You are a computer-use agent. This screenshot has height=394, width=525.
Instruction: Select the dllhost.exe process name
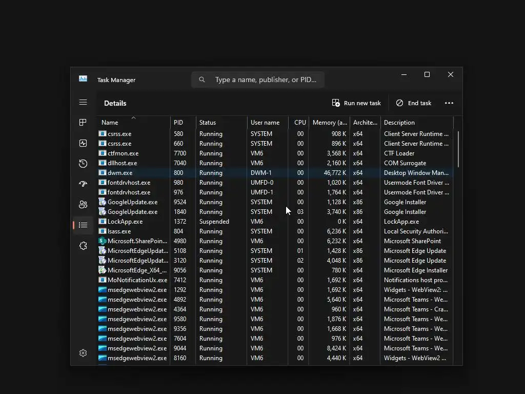point(122,163)
